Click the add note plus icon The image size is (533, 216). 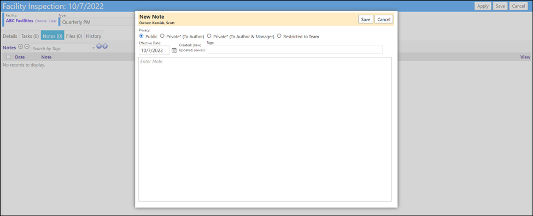tap(20, 46)
